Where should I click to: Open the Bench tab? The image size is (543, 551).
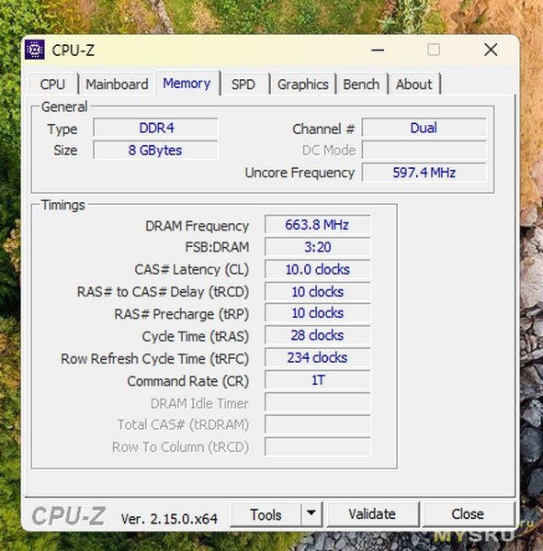pos(361,84)
